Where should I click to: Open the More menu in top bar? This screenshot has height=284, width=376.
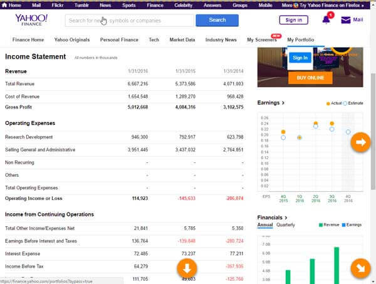point(287,5)
